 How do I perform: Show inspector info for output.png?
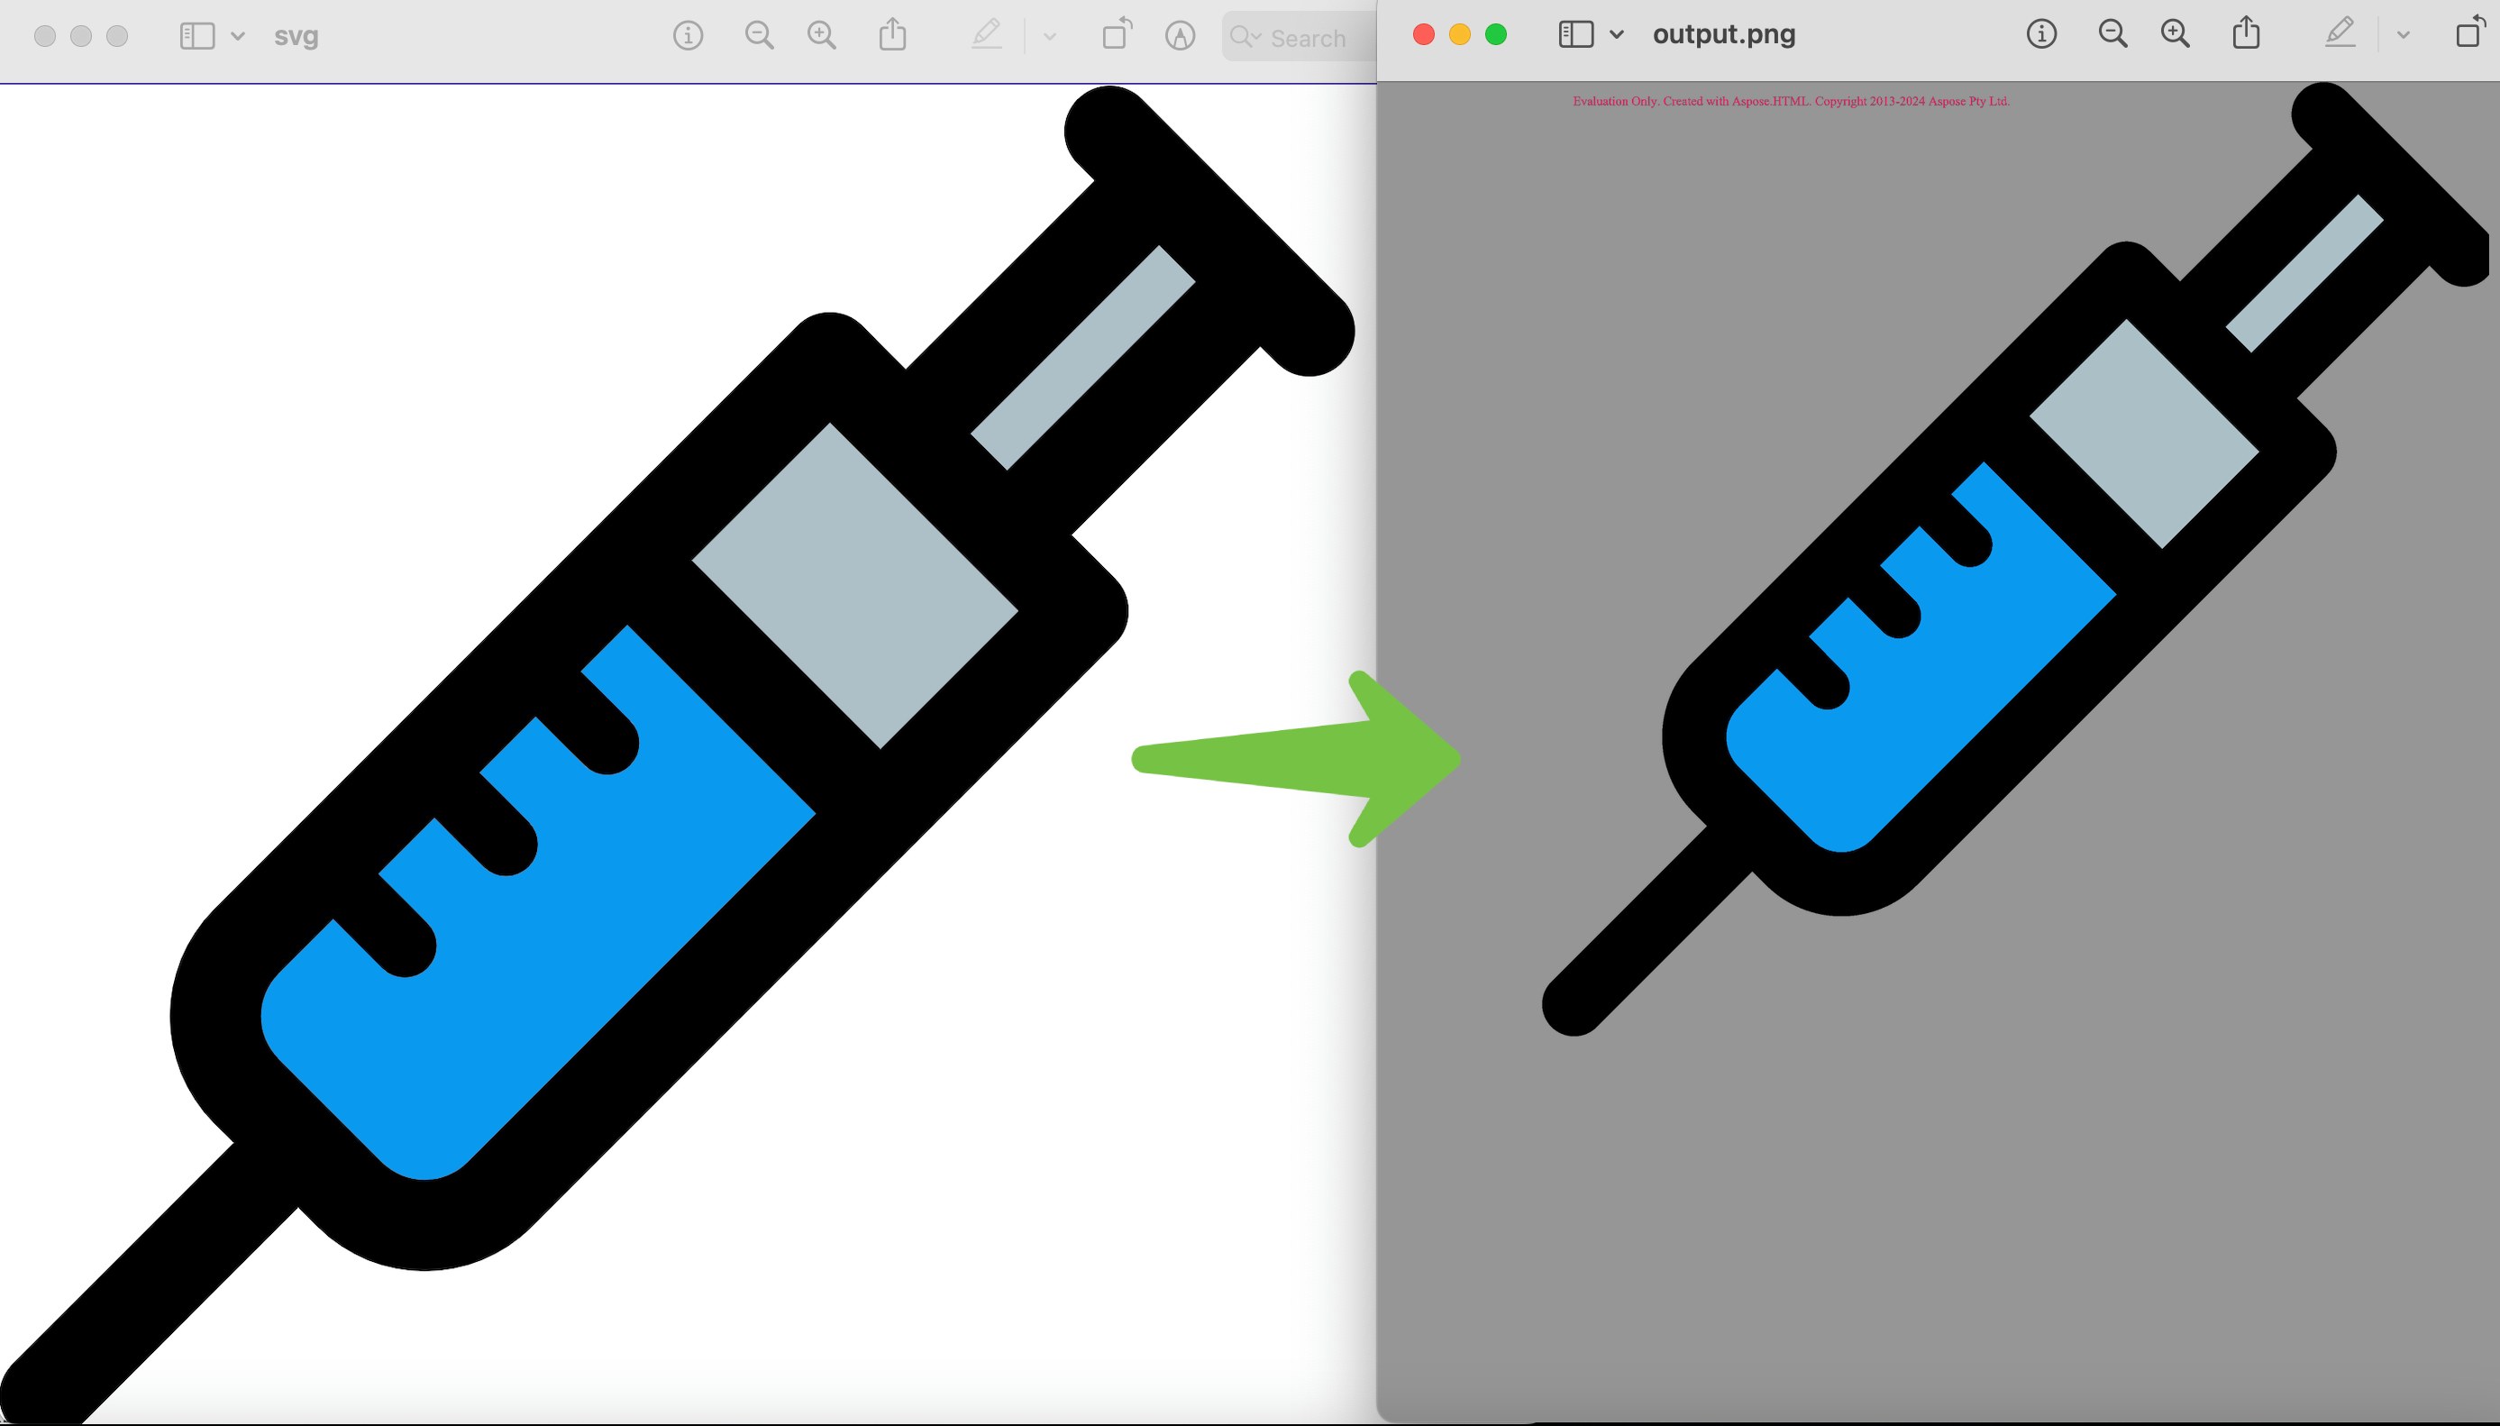click(x=2039, y=34)
